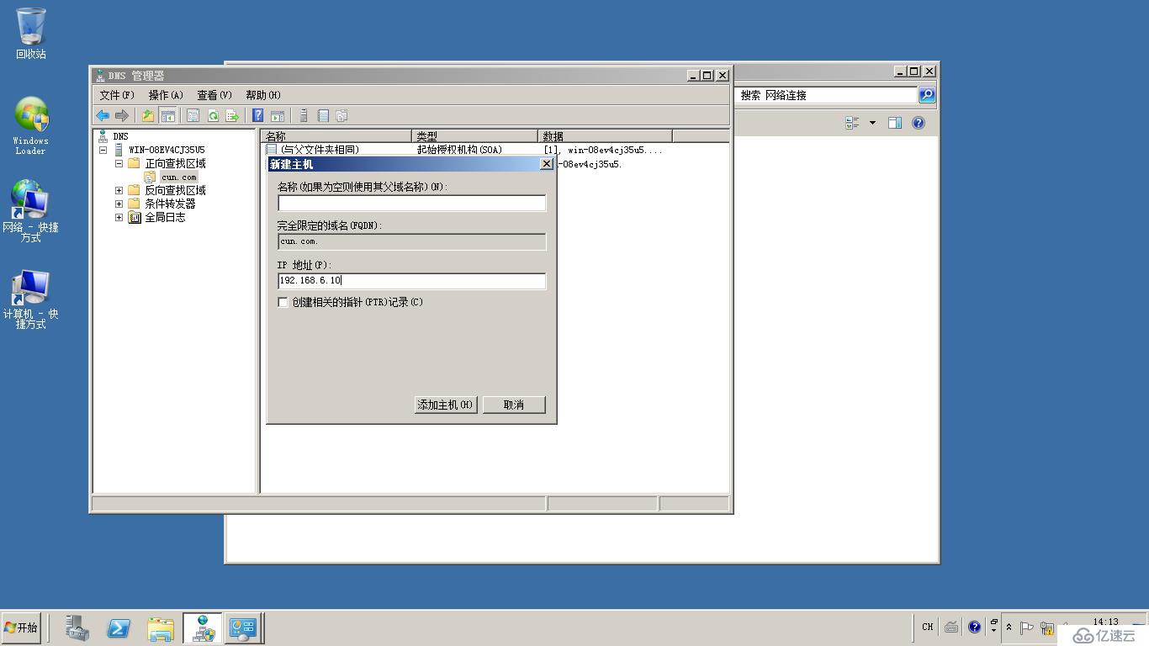
Task: Select the (与父文件夹相同) SOA record row
Action: (x=464, y=150)
